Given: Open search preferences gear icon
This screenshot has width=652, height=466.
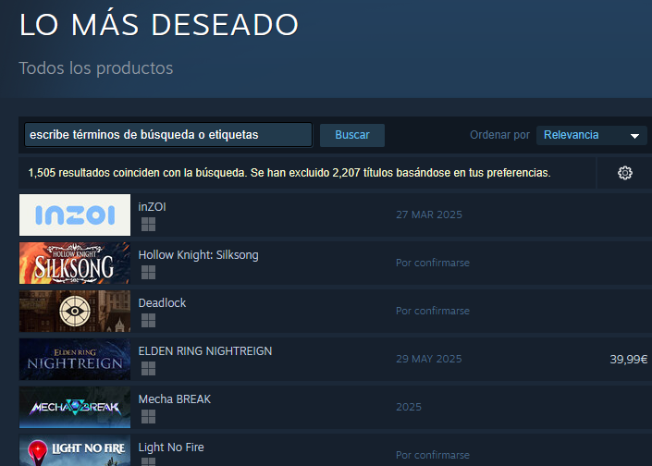Looking at the screenshot, I should coord(624,173).
